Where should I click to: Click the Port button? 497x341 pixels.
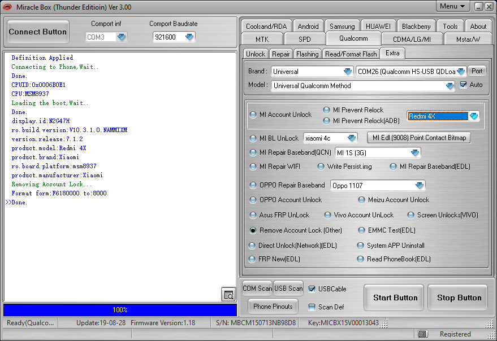pyautogui.click(x=477, y=71)
